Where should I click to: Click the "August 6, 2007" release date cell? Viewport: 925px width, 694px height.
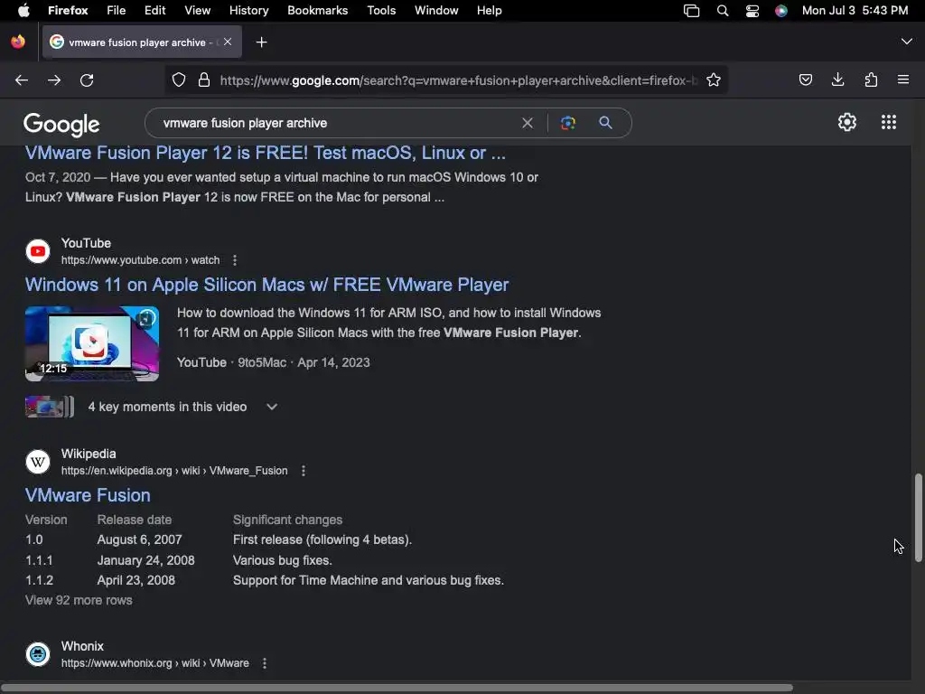[x=140, y=540]
